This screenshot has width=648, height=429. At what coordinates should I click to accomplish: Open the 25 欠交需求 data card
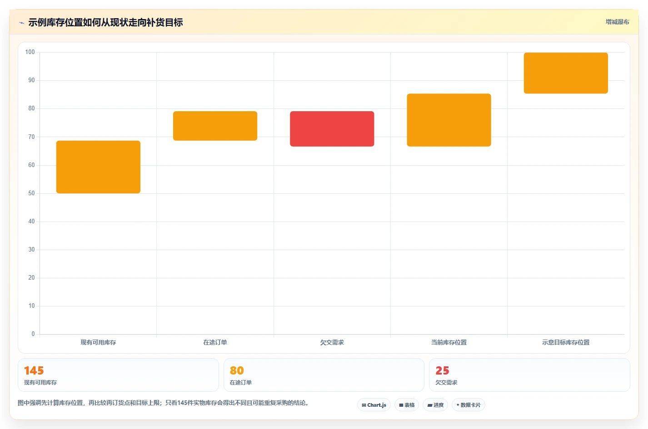click(529, 375)
